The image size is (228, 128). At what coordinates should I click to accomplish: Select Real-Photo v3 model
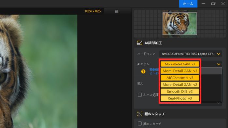coord(180,98)
